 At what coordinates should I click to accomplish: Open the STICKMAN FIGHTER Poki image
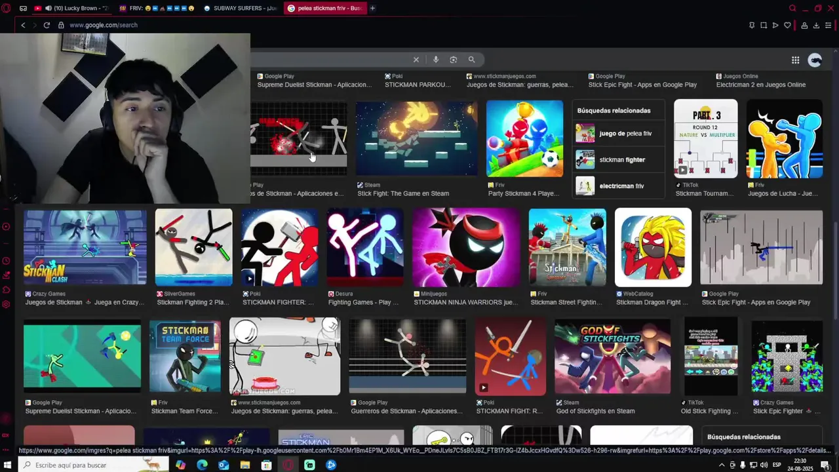[280, 247]
